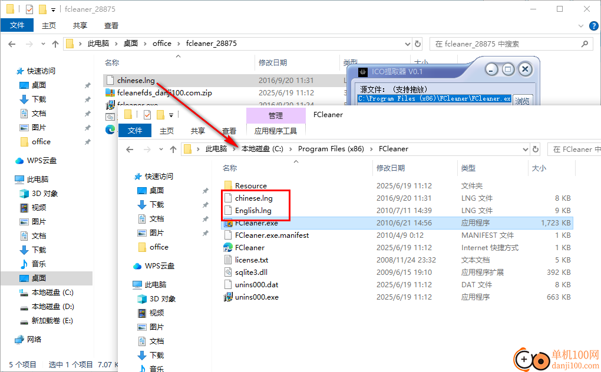Open the quick access toolbar dropdown in the FCleaner window
The width and height of the screenshot is (601, 372).
(x=171, y=115)
